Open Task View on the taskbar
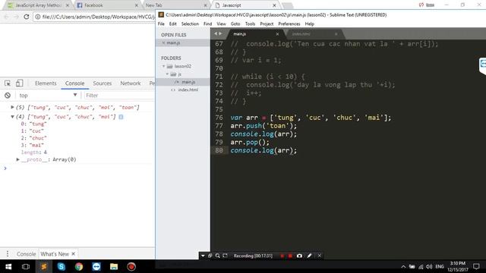The width and height of the screenshot is (486, 273). pos(26,266)
